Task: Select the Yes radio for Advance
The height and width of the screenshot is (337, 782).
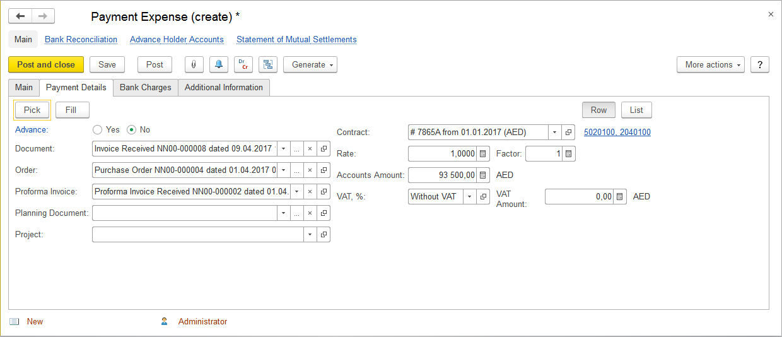Action: [97, 130]
